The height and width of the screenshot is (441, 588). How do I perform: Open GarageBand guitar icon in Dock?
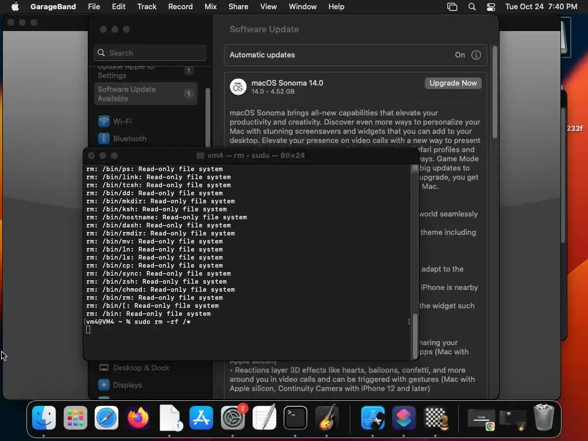327,417
